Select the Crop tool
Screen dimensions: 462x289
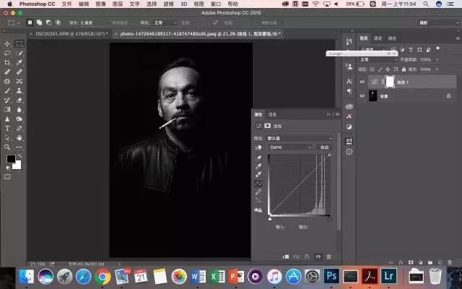coord(7,63)
